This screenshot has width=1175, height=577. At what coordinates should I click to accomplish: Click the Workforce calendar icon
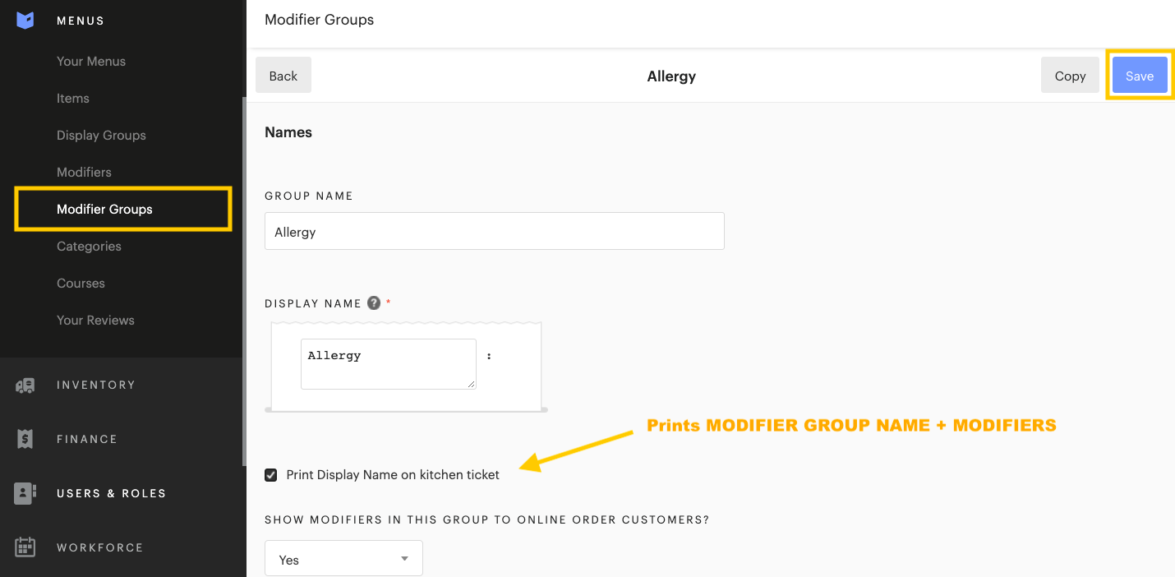[25, 547]
